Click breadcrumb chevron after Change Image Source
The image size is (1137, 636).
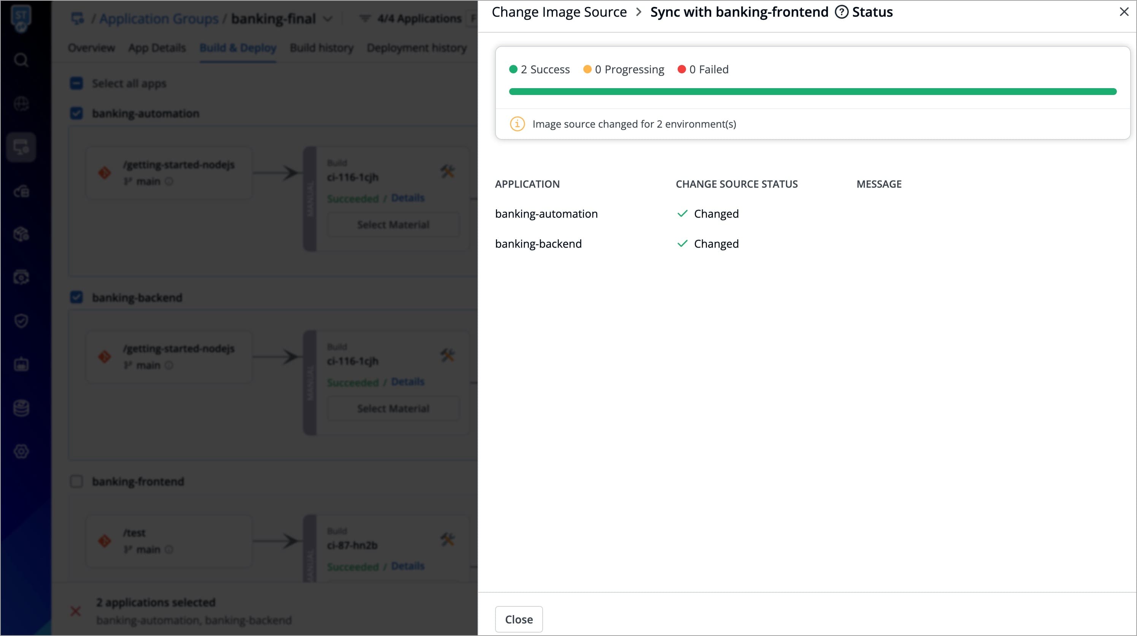coord(638,12)
